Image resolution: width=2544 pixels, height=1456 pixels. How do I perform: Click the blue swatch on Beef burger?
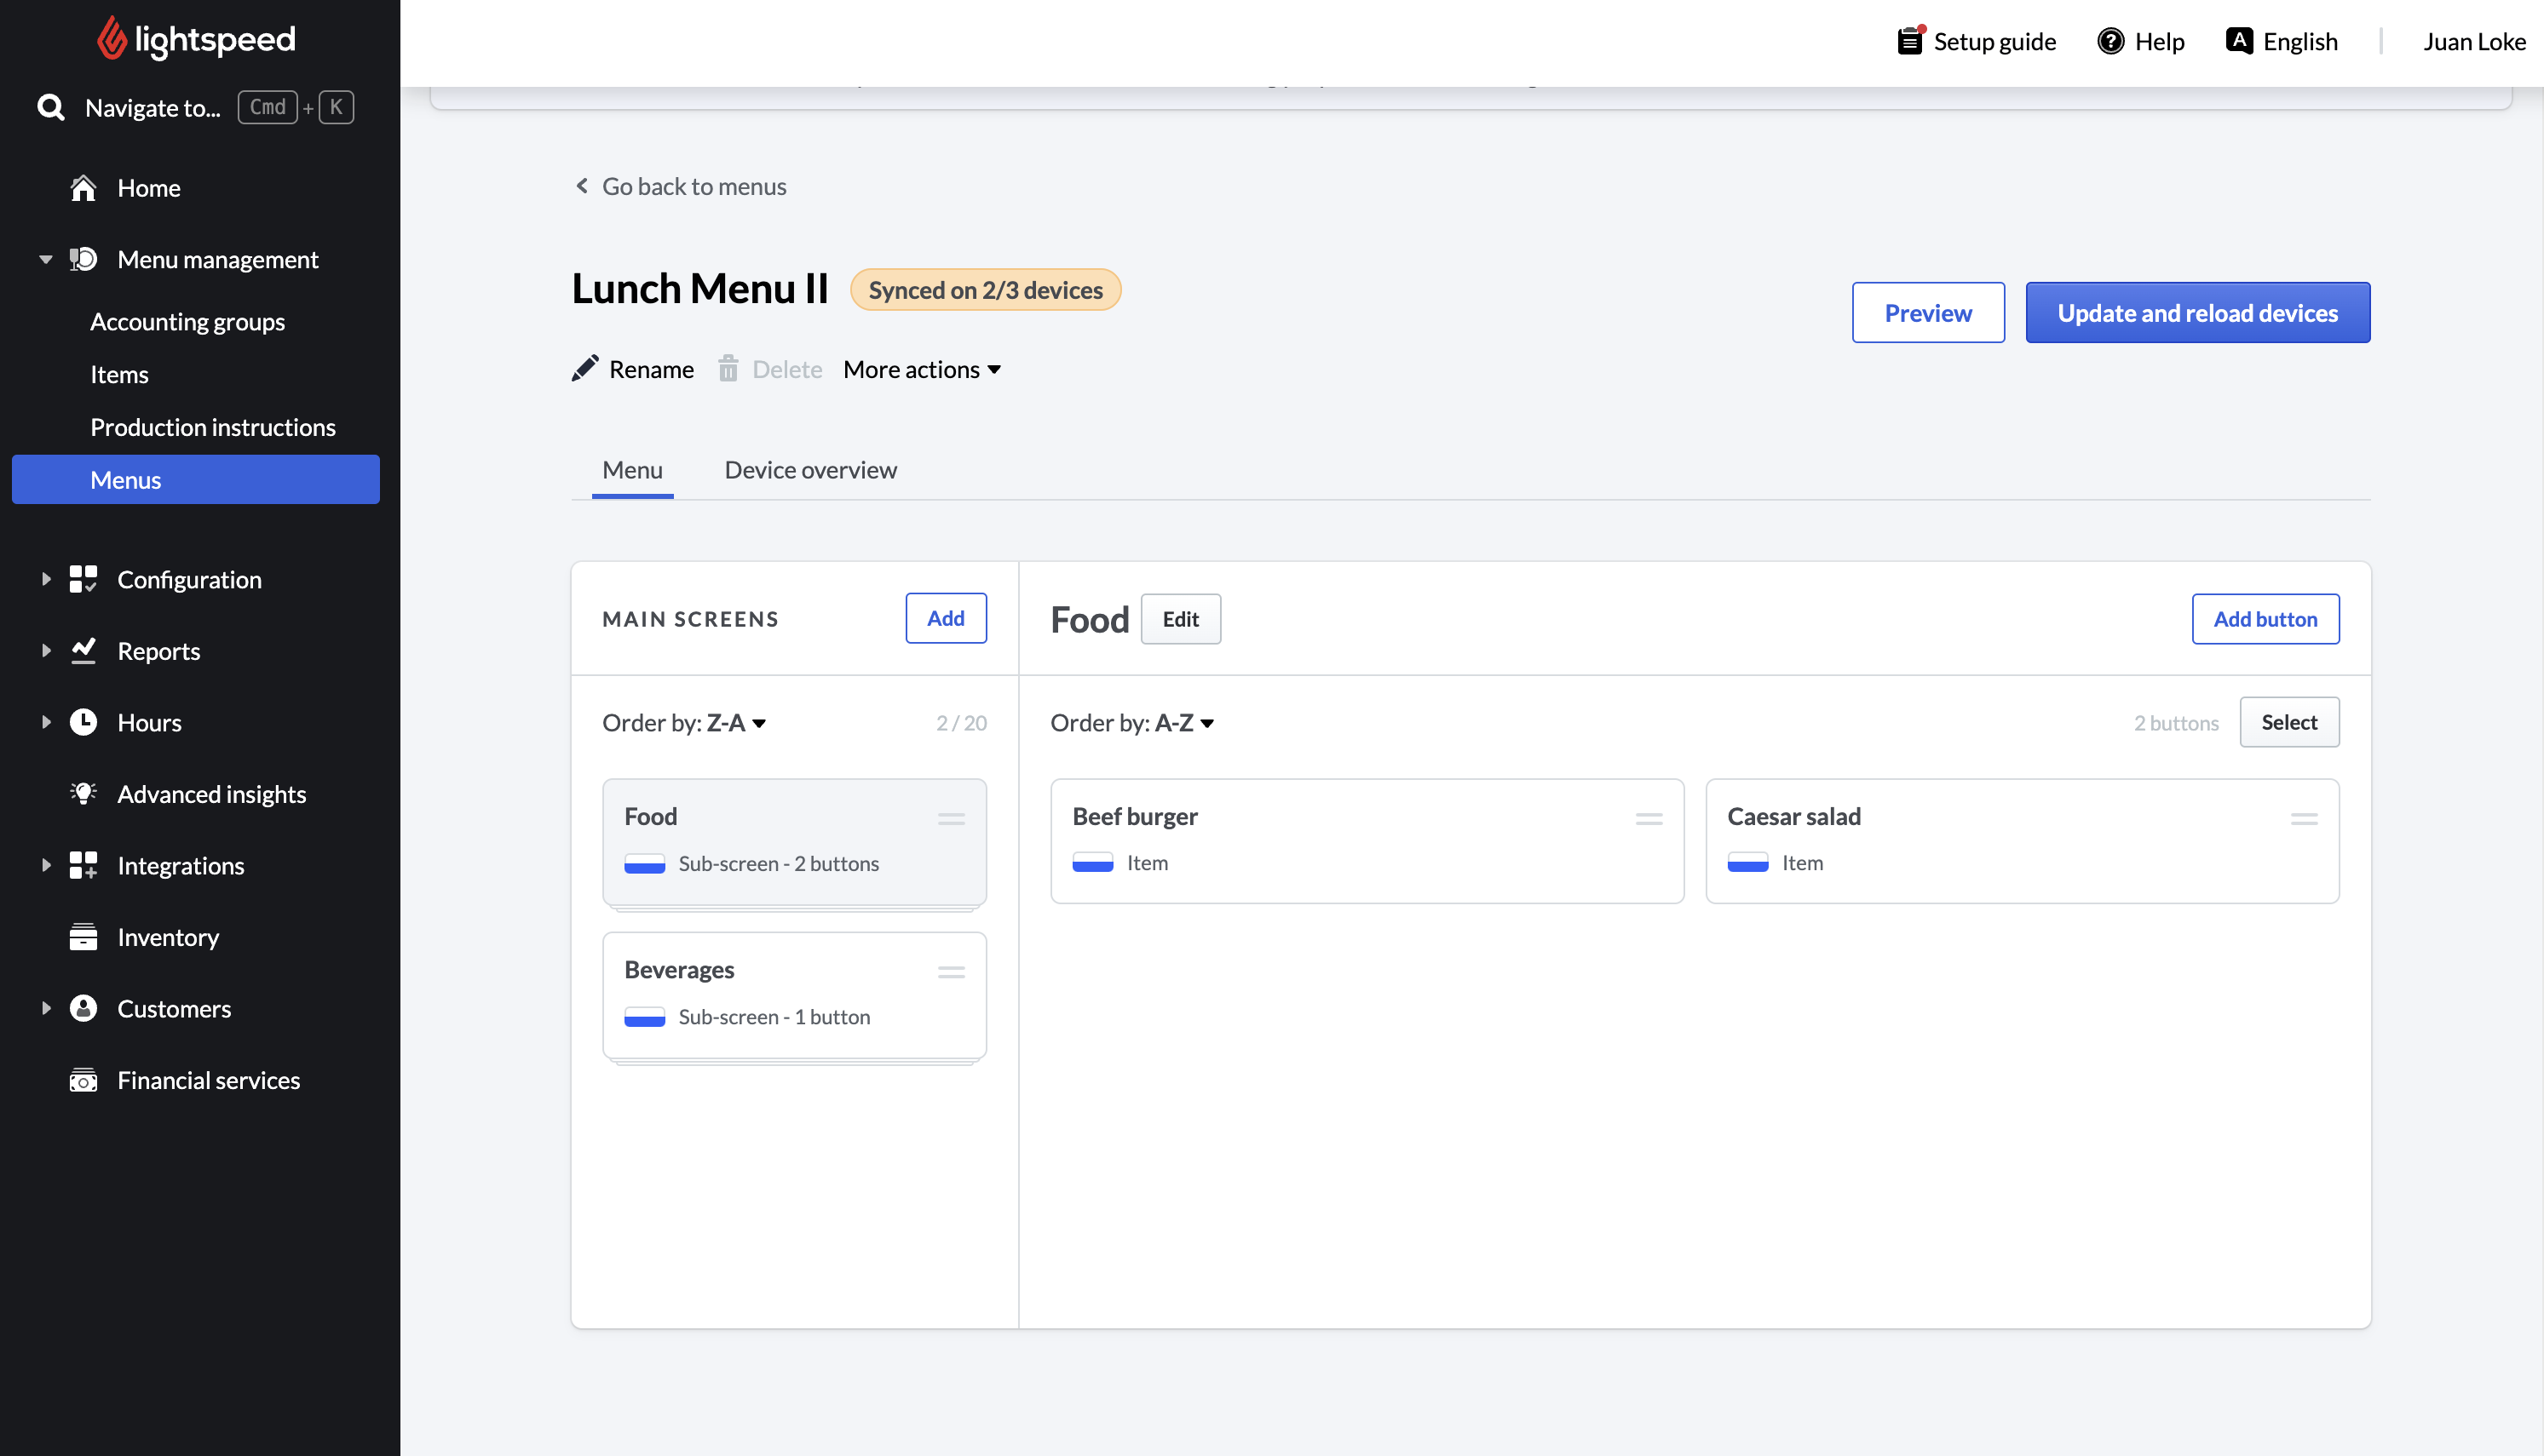[x=1092, y=862]
